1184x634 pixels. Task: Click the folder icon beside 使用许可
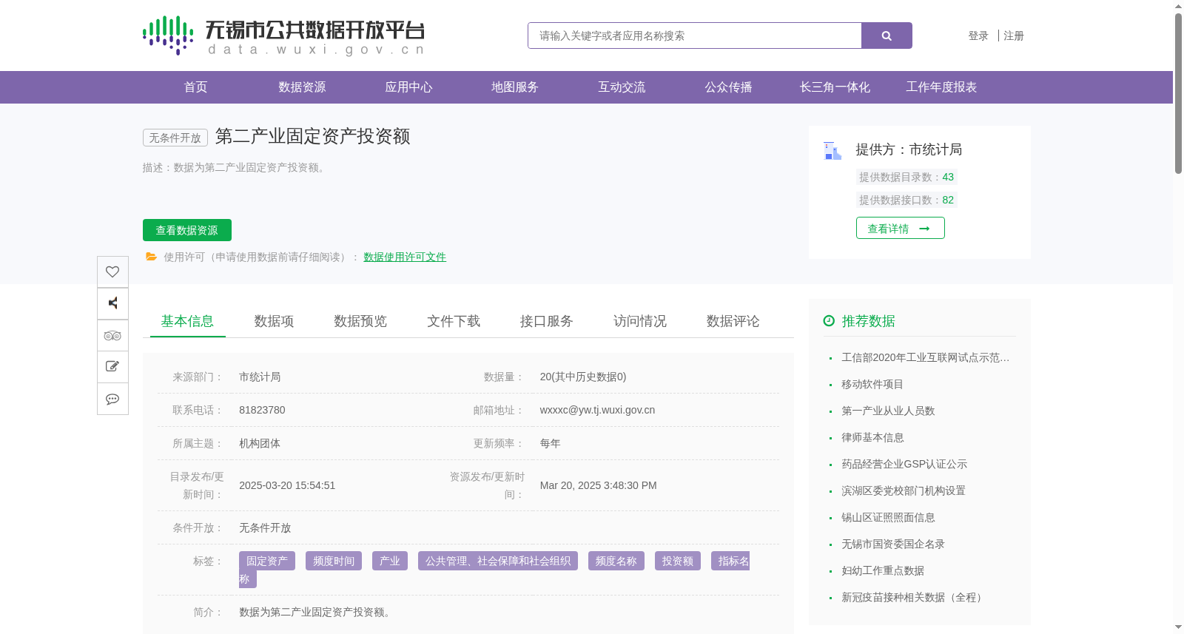click(151, 257)
